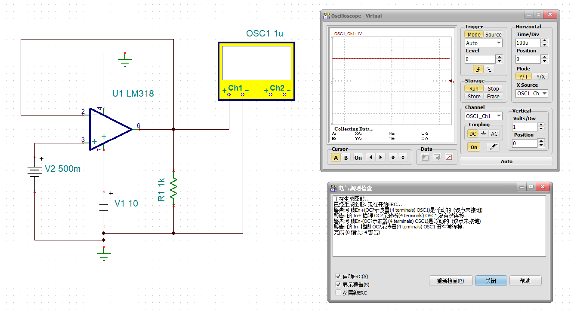Select the V2 500m battery symbol
The width and height of the screenshot is (574, 313).
click(34, 172)
